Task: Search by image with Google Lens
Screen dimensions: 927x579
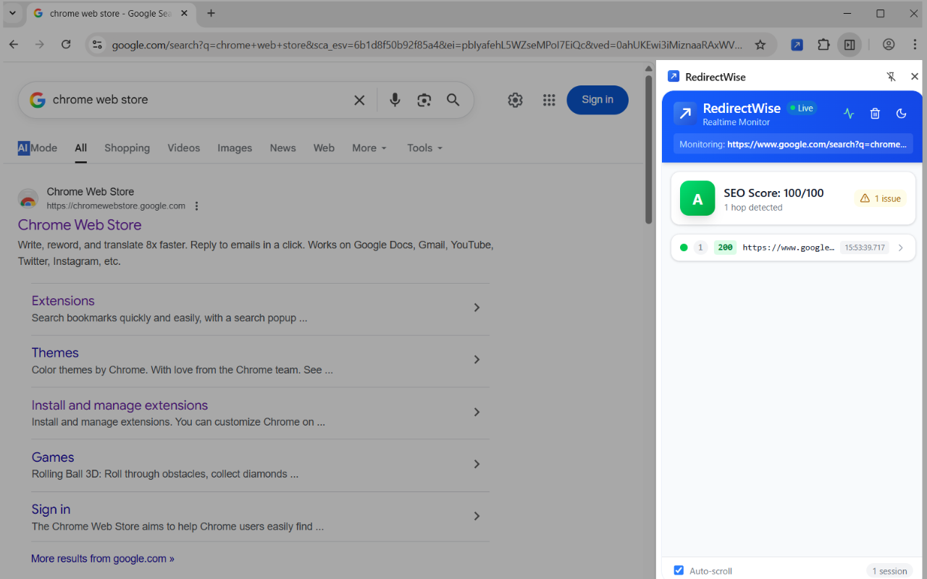Action: (424, 100)
